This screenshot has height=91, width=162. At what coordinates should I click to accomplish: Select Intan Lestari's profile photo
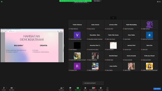pyautogui.click(x=131, y=66)
